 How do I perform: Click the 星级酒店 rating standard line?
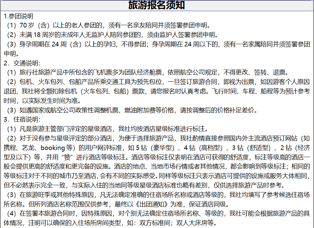(x=111, y=129)
